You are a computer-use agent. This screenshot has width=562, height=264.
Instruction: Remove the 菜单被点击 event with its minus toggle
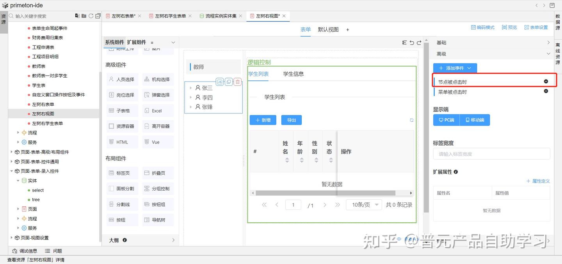(x=546, y=91)
